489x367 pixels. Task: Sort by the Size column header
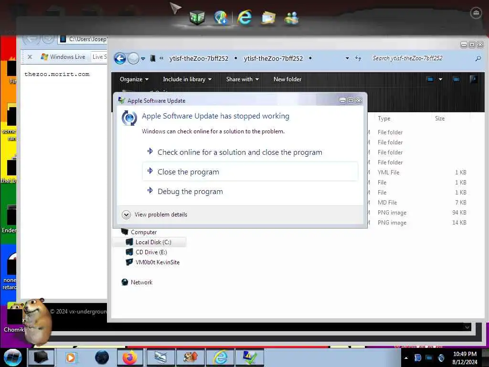click(x=440, y=119)
